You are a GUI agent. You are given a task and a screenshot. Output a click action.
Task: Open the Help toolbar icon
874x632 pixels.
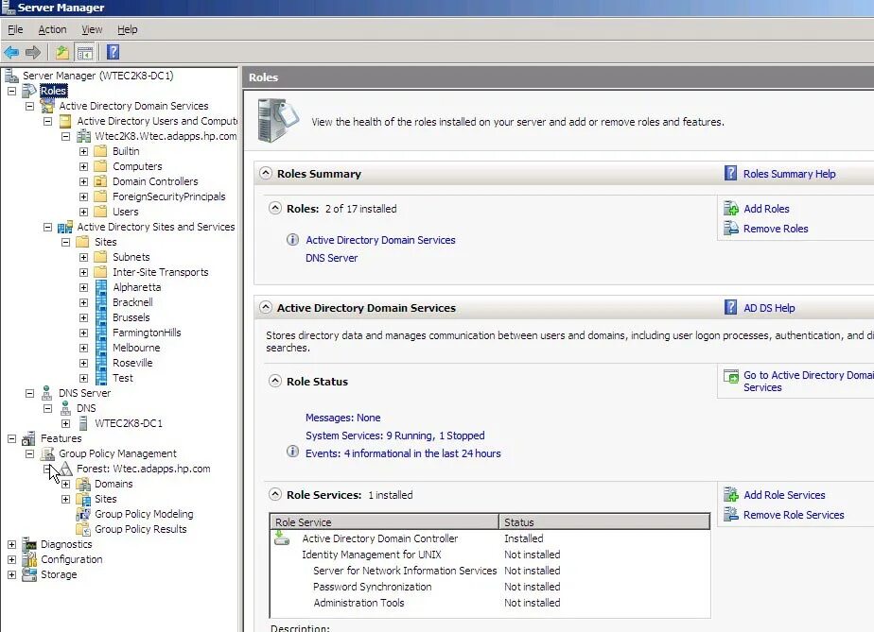click(113, 52)
